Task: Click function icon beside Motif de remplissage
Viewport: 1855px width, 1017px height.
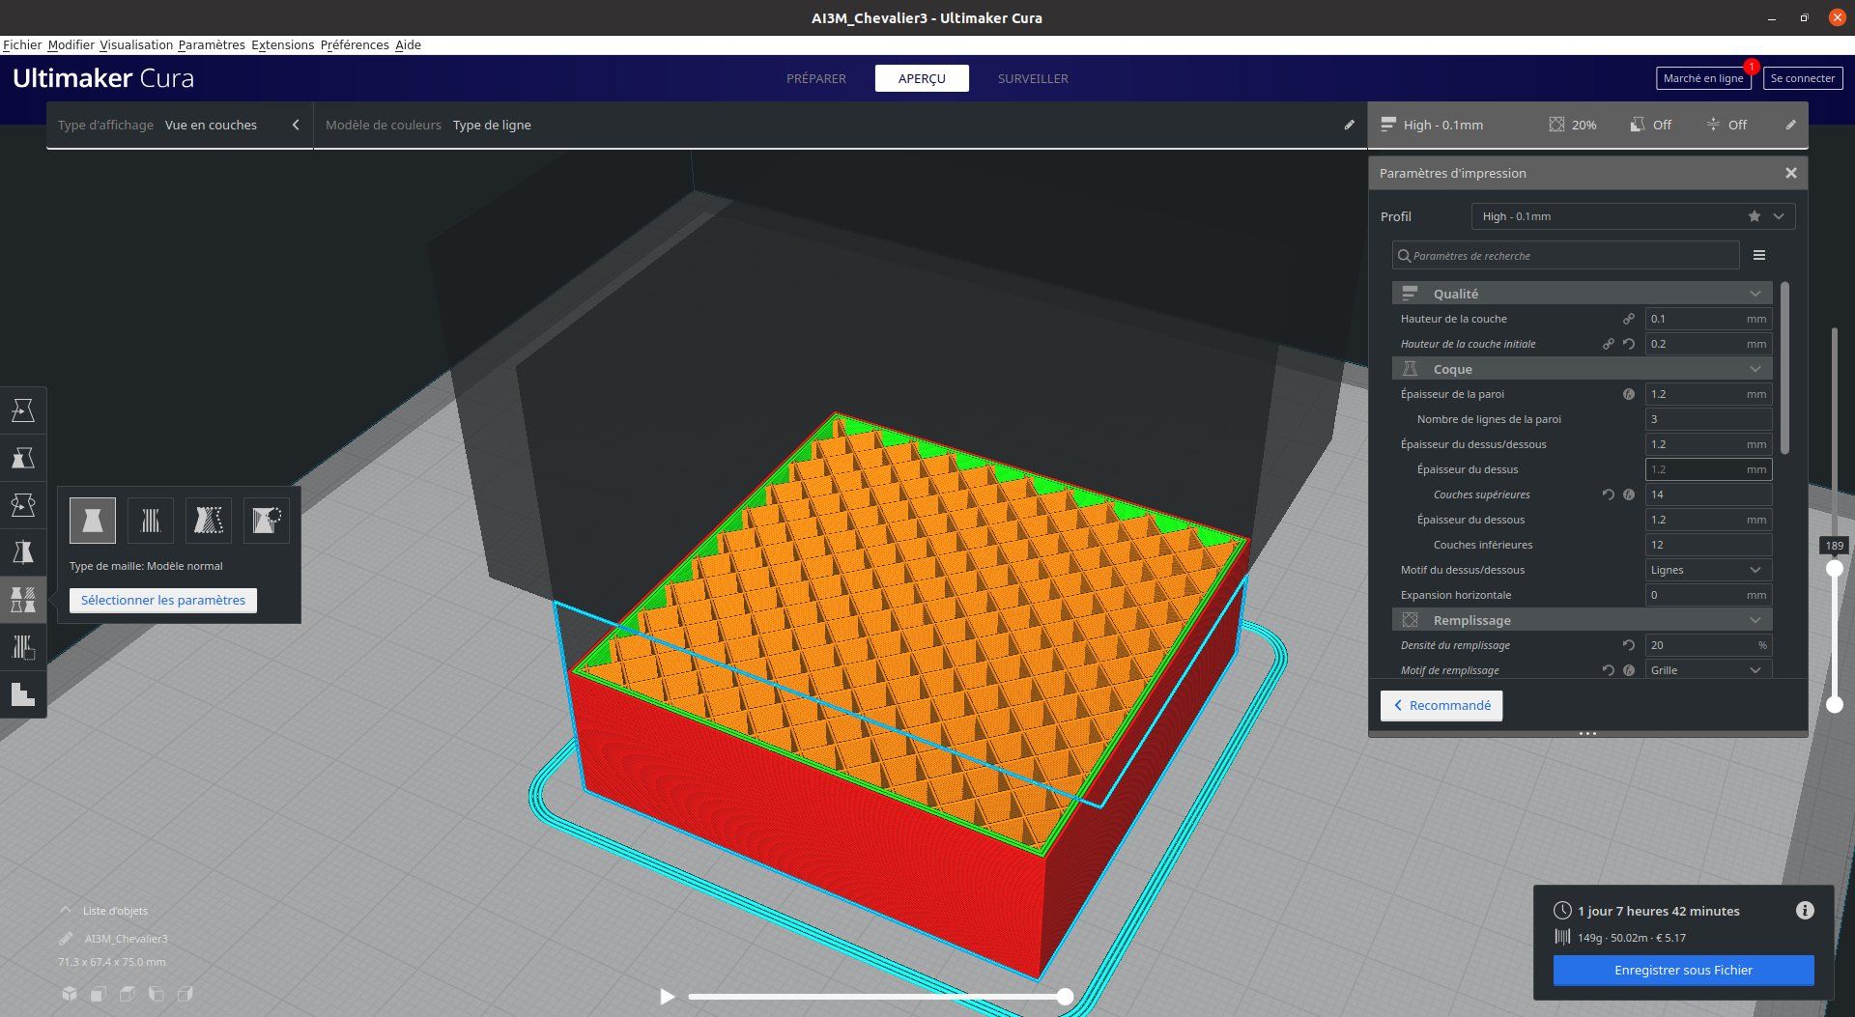Action: pos(1629,670)
